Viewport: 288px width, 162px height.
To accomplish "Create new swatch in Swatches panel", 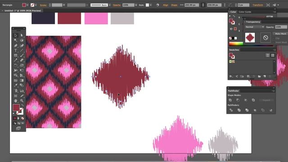I will (265, 76).
